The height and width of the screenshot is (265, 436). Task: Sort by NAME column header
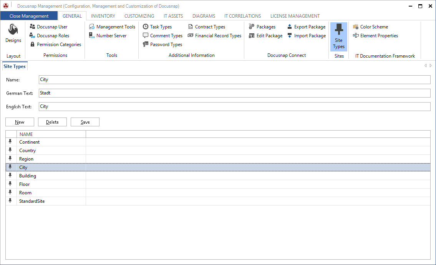[x=51, y=134]
